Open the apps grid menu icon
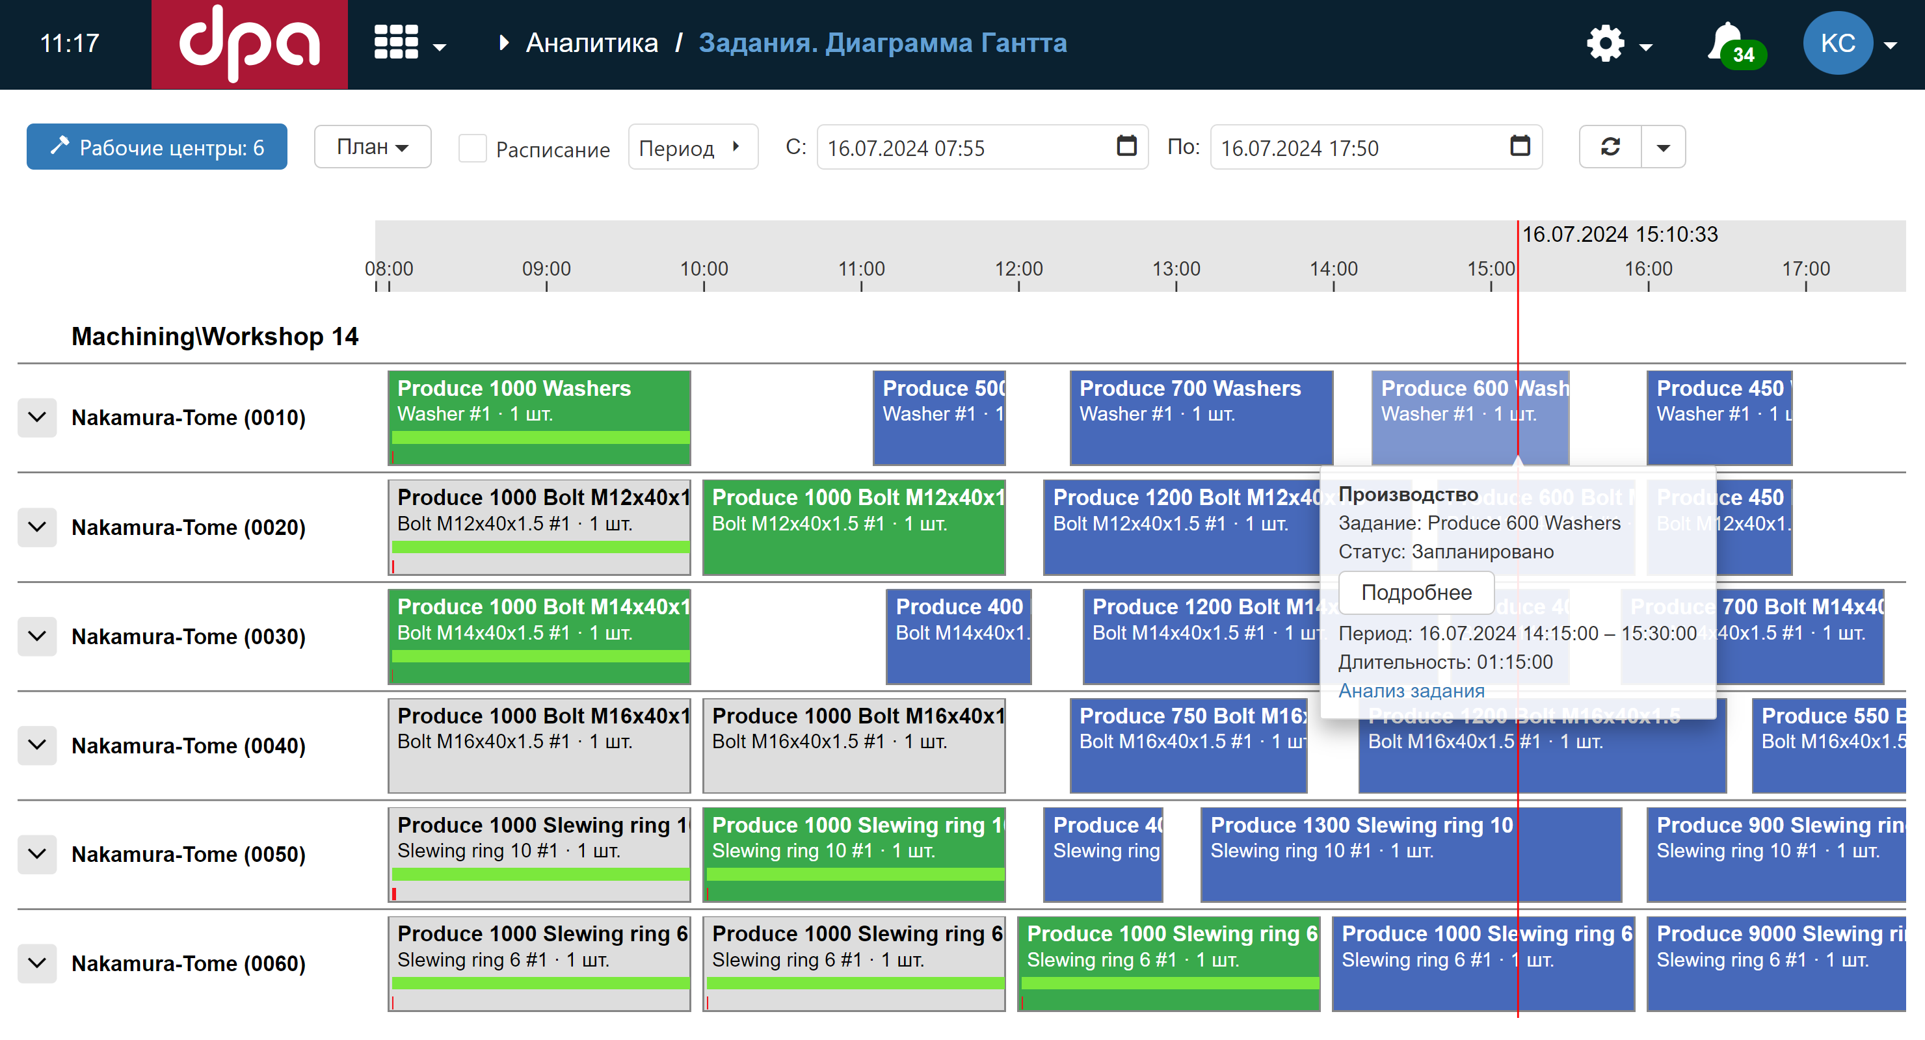This screenshot has height=1040, width=1925. click(397, 44)
